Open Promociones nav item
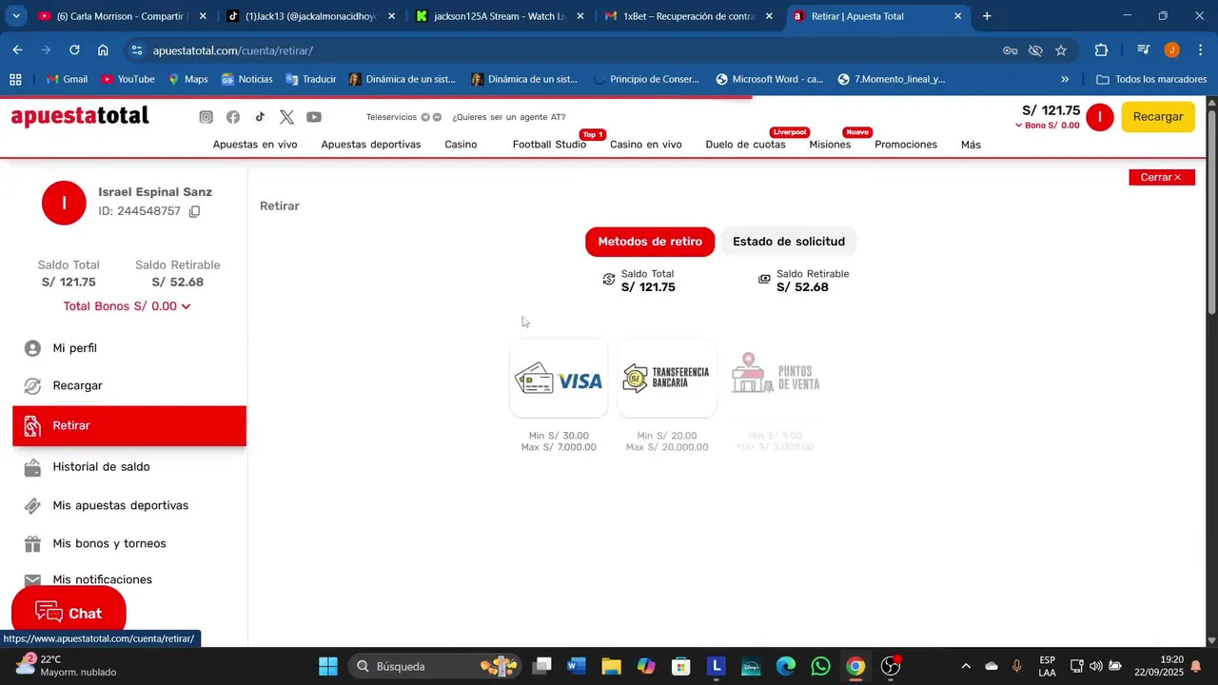 point(906,145)
